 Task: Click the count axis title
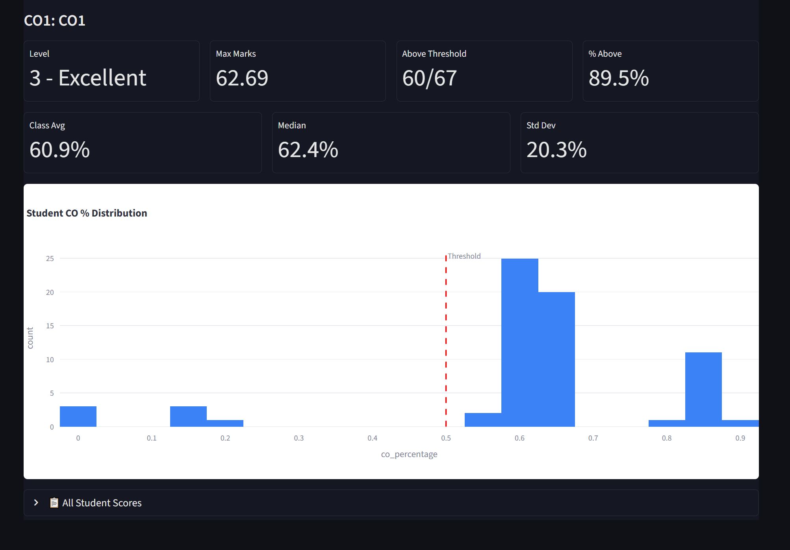30,338
